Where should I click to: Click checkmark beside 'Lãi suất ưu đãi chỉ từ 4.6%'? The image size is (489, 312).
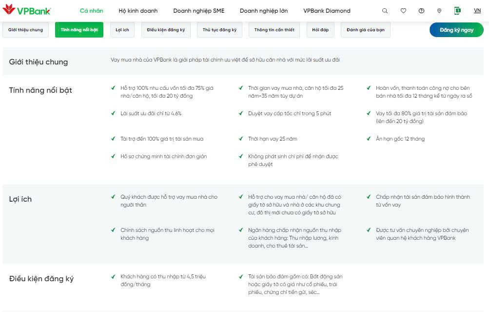click(113, 113)
